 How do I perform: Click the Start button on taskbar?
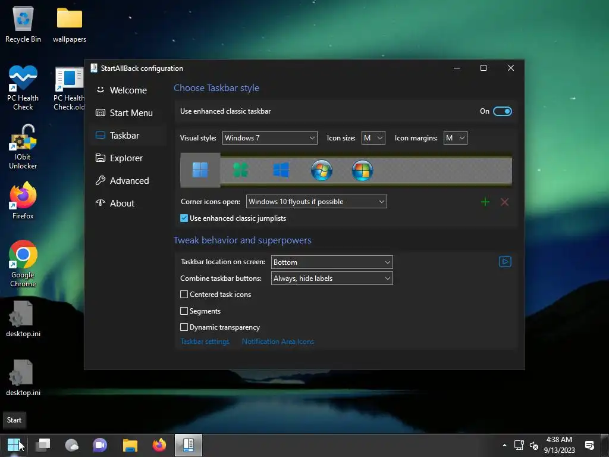(x=14, y=445)
